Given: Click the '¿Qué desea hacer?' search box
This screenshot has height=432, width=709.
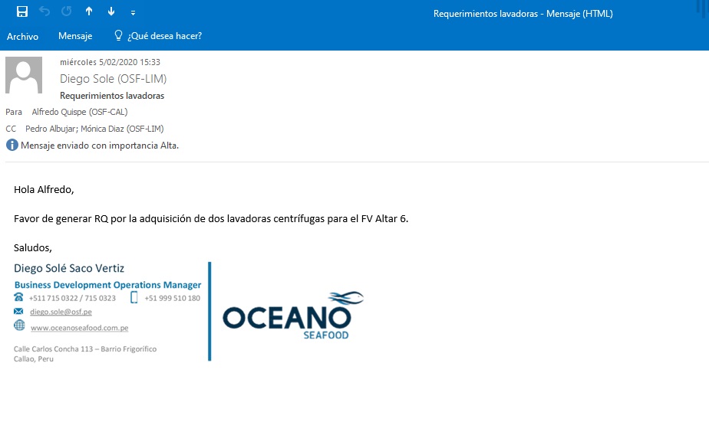Looking at the screenshot, I should (164, 36).
